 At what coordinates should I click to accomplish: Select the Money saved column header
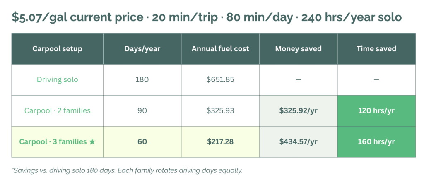(x=298, y=49)
